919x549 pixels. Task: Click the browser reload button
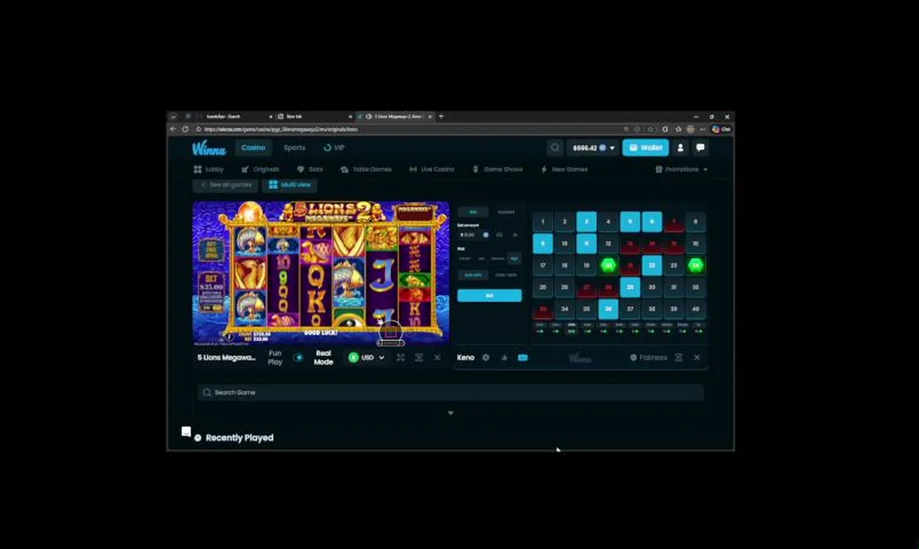click(185, 129)
